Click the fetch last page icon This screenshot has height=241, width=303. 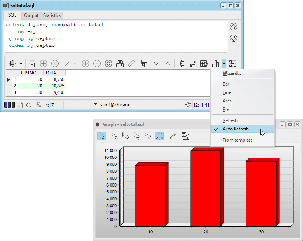(97, 63)
